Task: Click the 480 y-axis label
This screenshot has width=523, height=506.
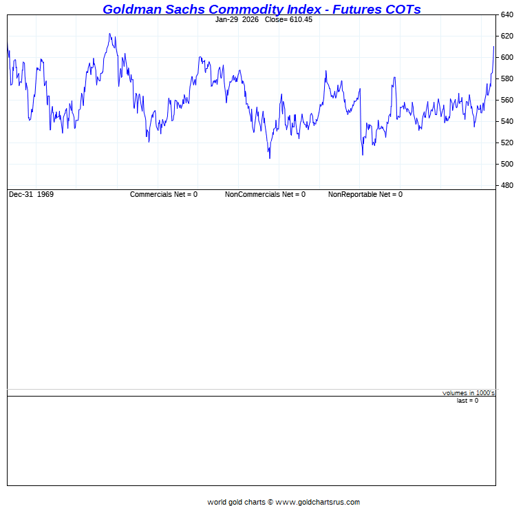Action: pos(507,186)
